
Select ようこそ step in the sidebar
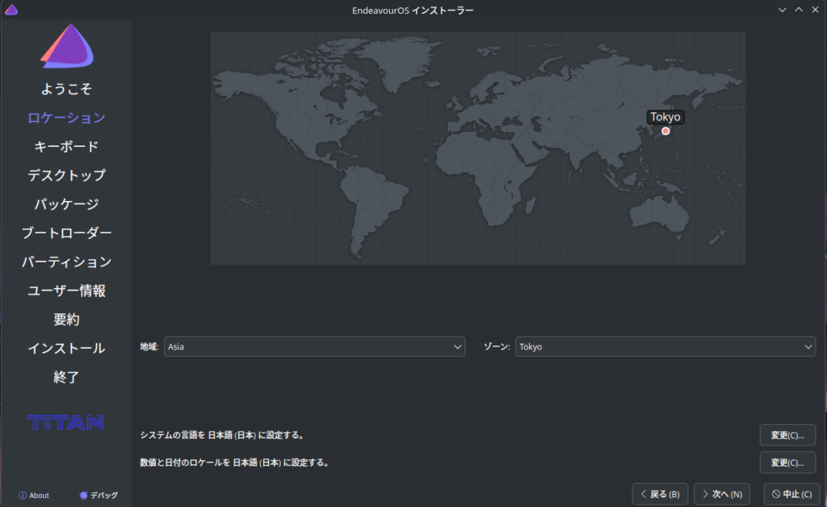click(66, 89)
